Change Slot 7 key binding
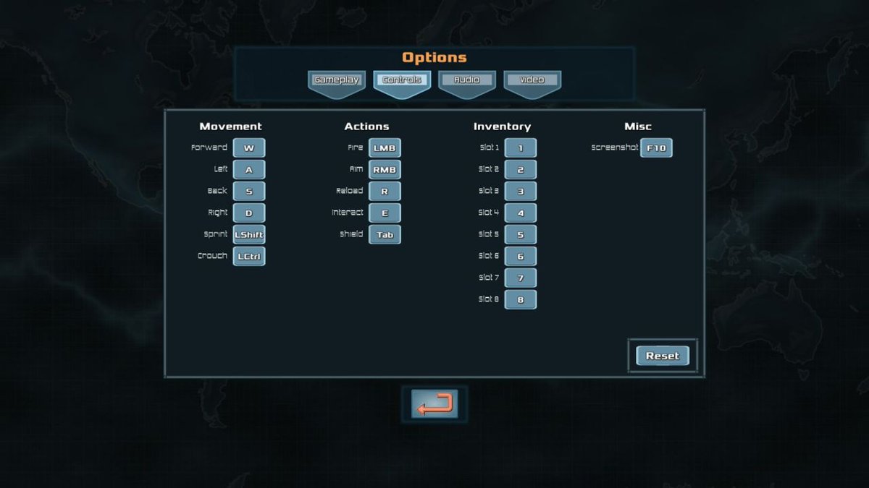This screenshot has height=488, width=869. (521, 278)
